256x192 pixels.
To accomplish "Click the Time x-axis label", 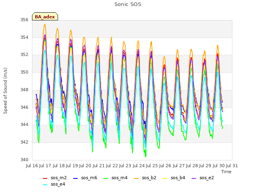I will 226,172.
